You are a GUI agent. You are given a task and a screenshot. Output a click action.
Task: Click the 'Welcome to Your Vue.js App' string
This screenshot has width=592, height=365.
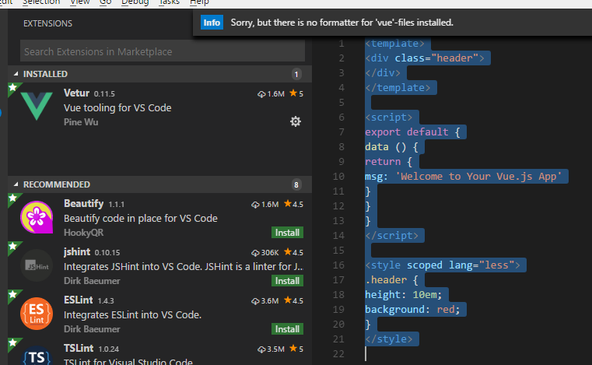pyautogui.click(x=478, y=176)
